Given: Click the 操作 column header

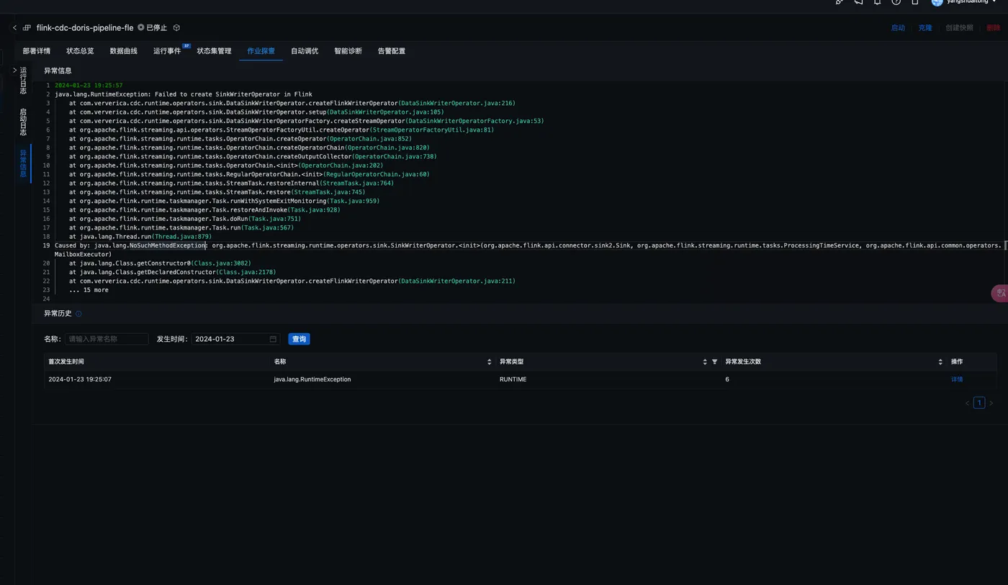Looking at the screenshot, I should 957,361.
